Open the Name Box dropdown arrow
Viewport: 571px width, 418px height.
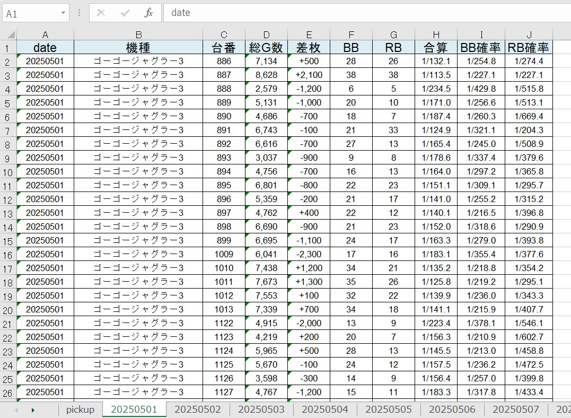coord(63,13)
